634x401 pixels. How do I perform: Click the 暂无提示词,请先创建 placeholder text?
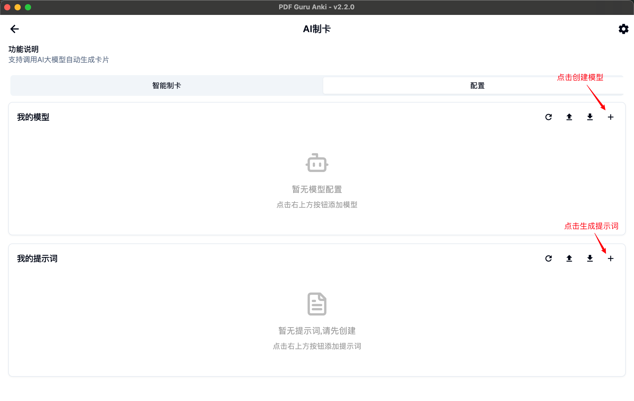pyautogui.click(x=317, y=331)
